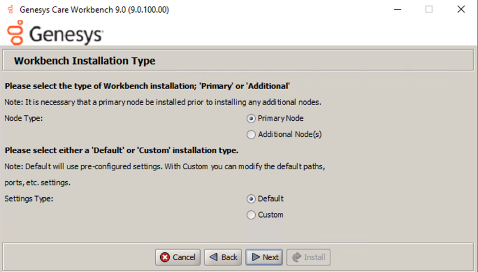The width and height of the screenshot is (478, 272).
Task: Choose the Additional Node(s) radio button
Action: (252, 135)
